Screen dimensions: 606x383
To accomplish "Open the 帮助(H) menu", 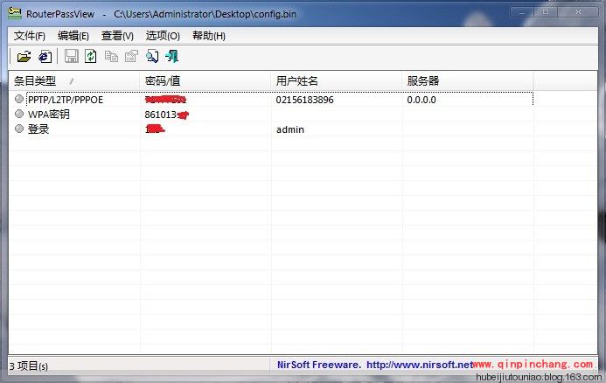I will pos(209,36).
